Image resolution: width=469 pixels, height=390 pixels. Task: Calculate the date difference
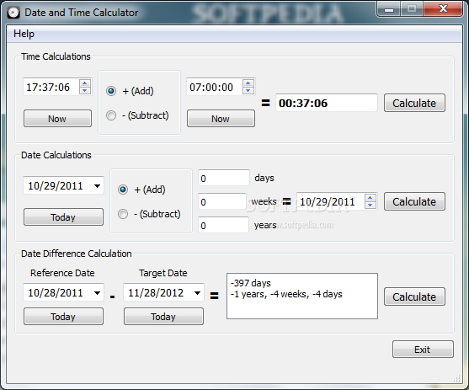[x=414, y=297]
